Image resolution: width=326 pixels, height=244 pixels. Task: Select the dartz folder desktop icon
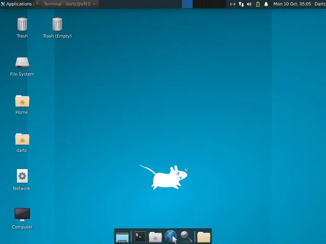(22, 143)
